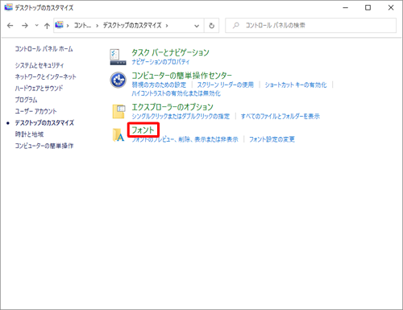Minimize the デスクトップのカスタマイズ window
This screenshot has height=310, width=403.
346,7
